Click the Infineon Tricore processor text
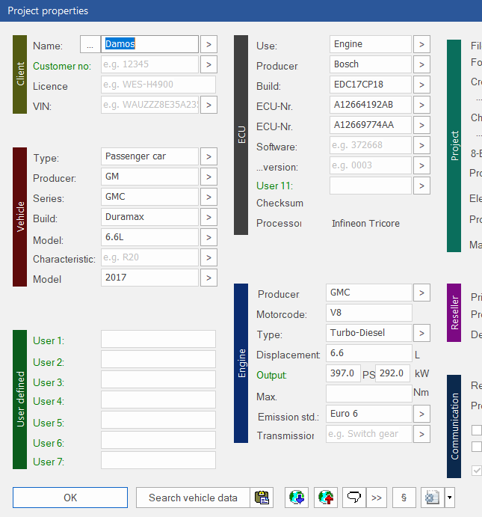This screenshot has width=482, height=517. click(365, 224)
